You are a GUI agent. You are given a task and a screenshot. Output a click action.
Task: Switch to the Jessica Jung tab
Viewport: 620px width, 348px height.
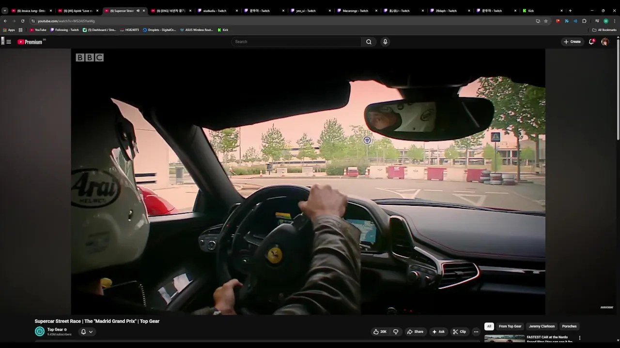[x=32, y=11]
